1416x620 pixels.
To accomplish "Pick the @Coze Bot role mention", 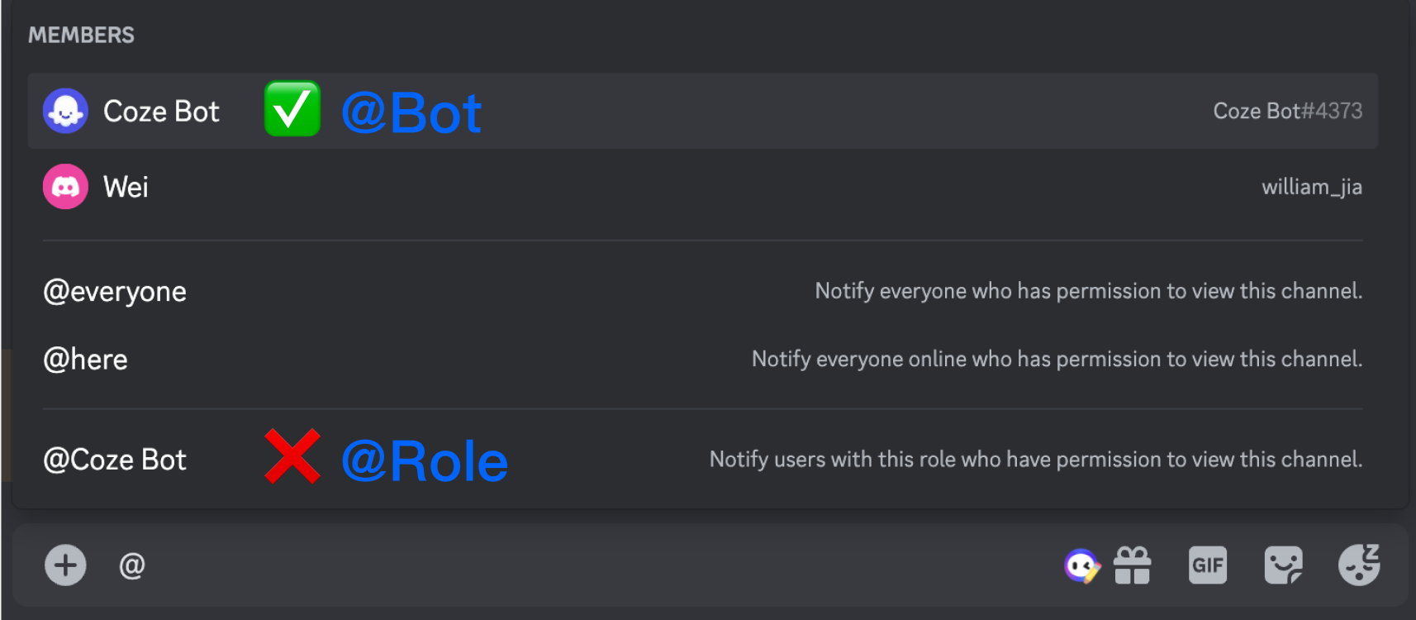I will [115, 460].
